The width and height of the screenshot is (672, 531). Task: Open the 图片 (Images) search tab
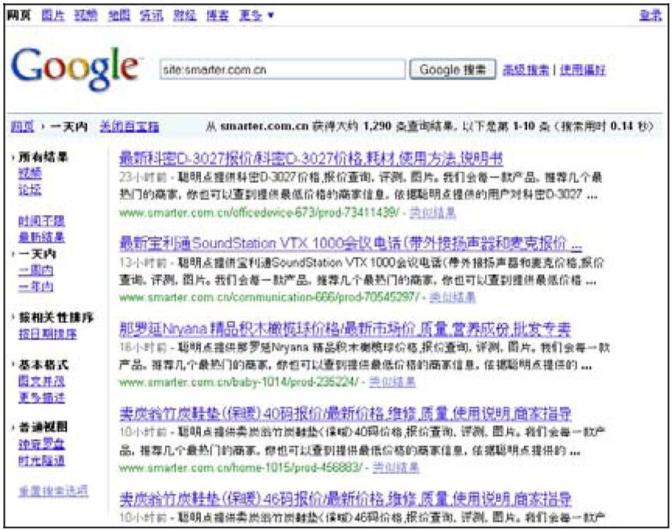53,16
